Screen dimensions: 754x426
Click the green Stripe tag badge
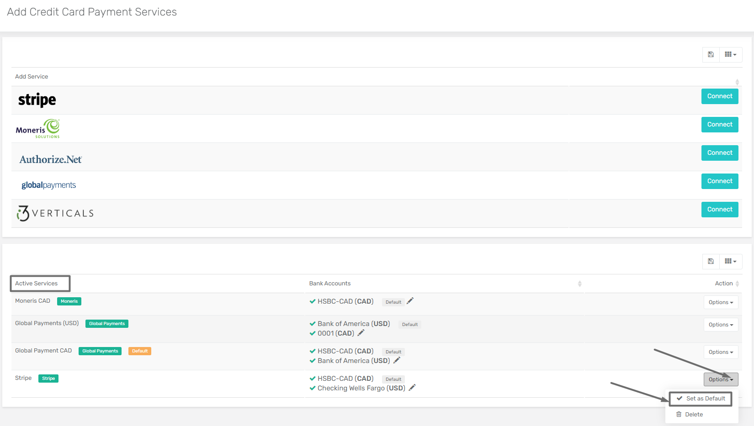pyautogui.click(x=48, y=379)
